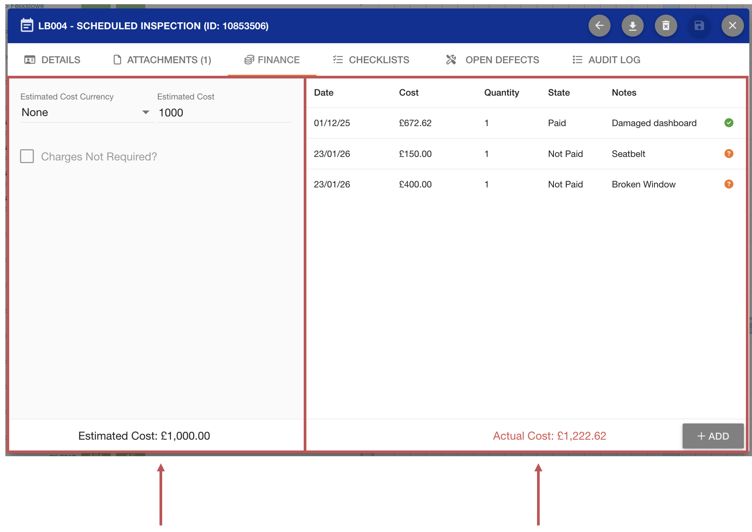Click the delete trash icon in header

point(666,26)
